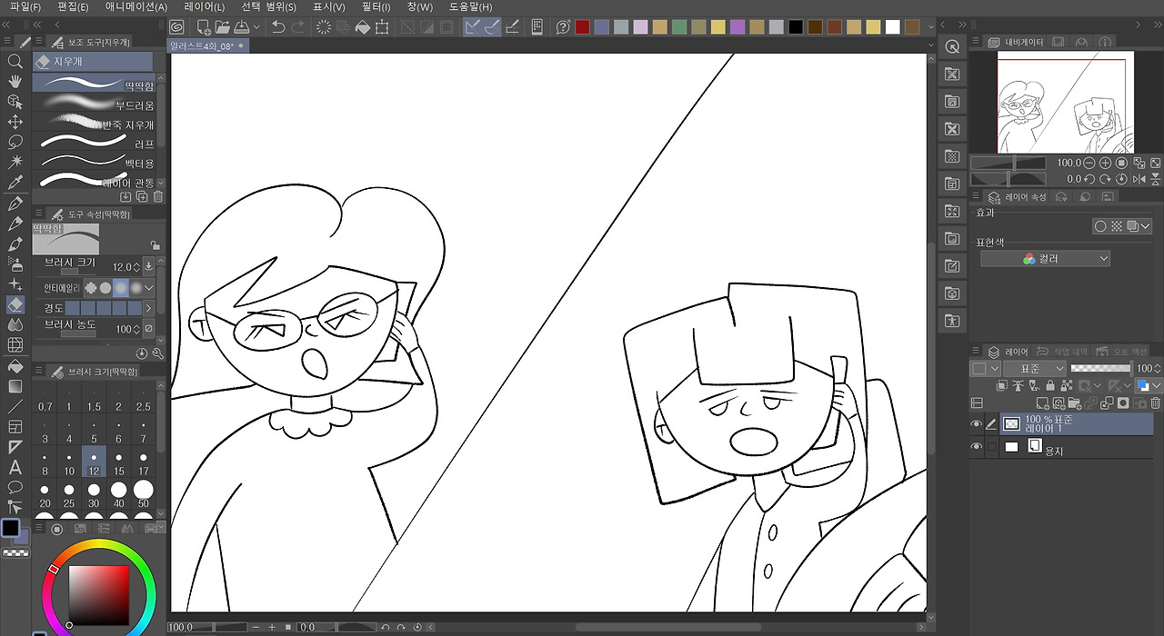The height and width of the screenshot is (636, 1164).
Task: Open the 레이어(L) menu
Action: [204, 7]
